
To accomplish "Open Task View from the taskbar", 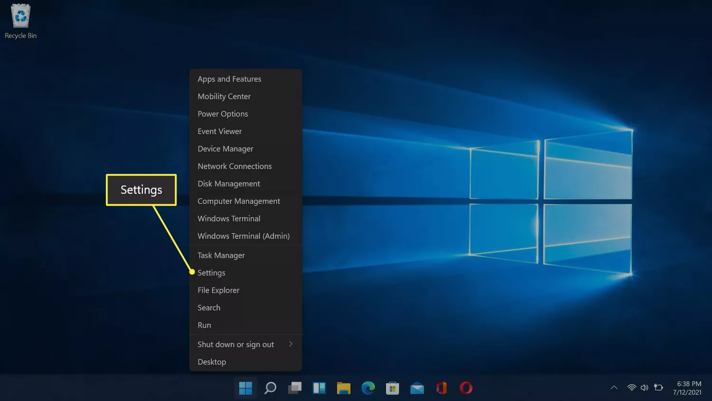I will pyautogui.click(x=295, y=388).
